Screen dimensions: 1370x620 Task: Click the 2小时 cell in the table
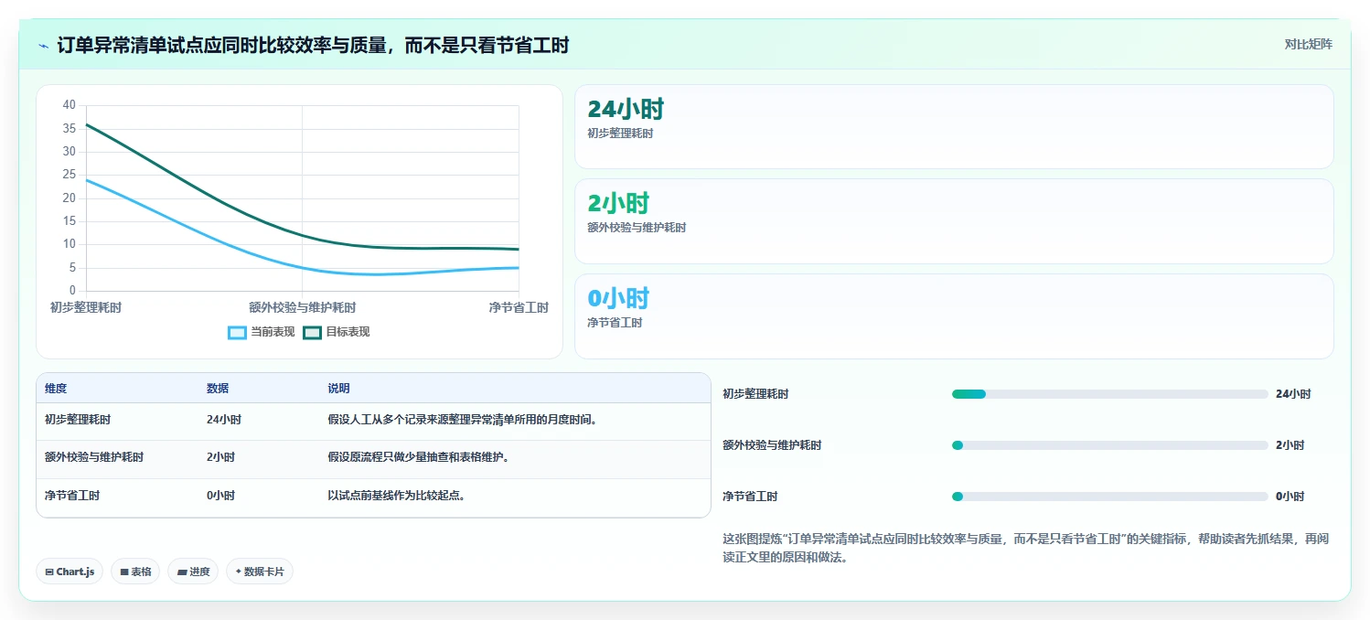click(x=220, y=457)
